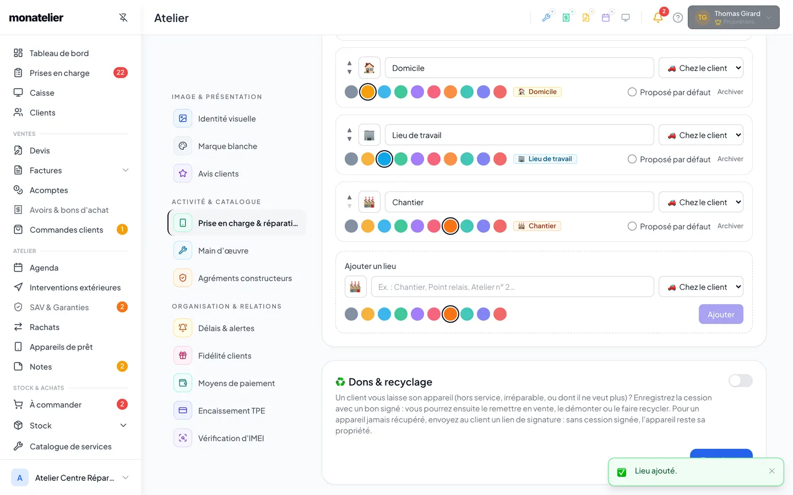Open the notifications bell
The width and height of the screenshot is (793, 495).
658,18
